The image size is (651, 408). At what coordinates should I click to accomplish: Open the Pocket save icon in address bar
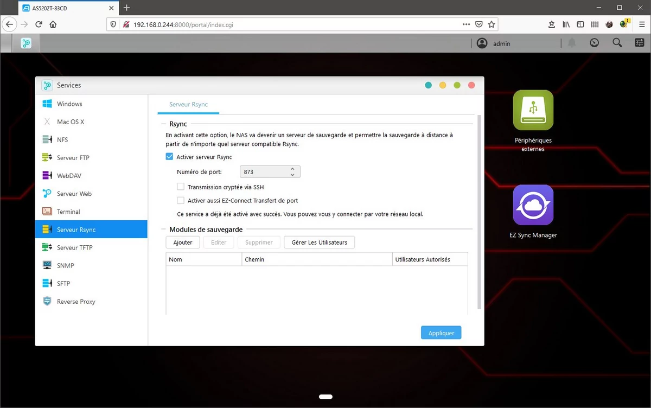[479, 24]
